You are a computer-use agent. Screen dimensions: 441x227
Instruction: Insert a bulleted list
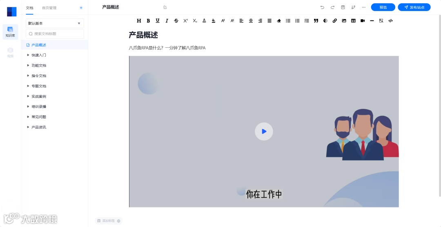click(288, 20)
